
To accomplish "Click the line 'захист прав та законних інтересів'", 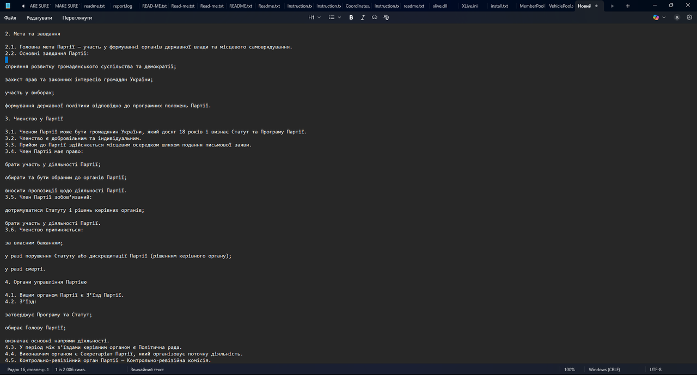I will click(79, 79).
